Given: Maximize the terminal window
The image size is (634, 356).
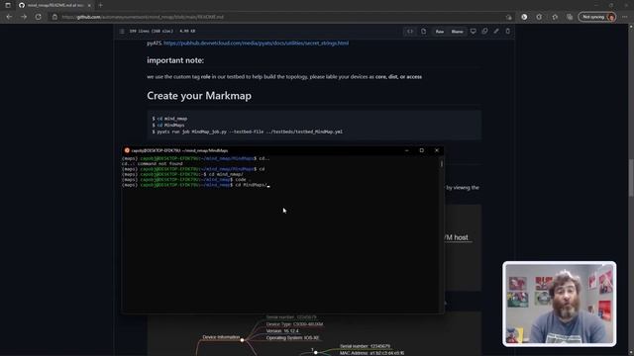Looking at the screenshot, I should [422, 150].
